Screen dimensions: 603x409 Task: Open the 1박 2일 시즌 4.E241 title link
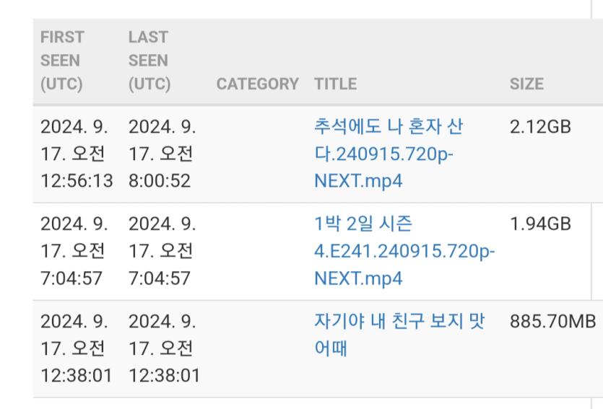(404, 251)
